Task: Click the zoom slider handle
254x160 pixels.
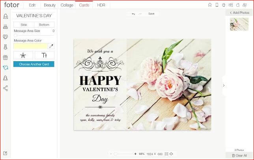Action: coord(116,154)
